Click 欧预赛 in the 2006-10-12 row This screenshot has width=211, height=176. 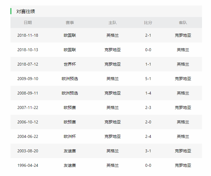pyautogui.click(x=70, y=122)
